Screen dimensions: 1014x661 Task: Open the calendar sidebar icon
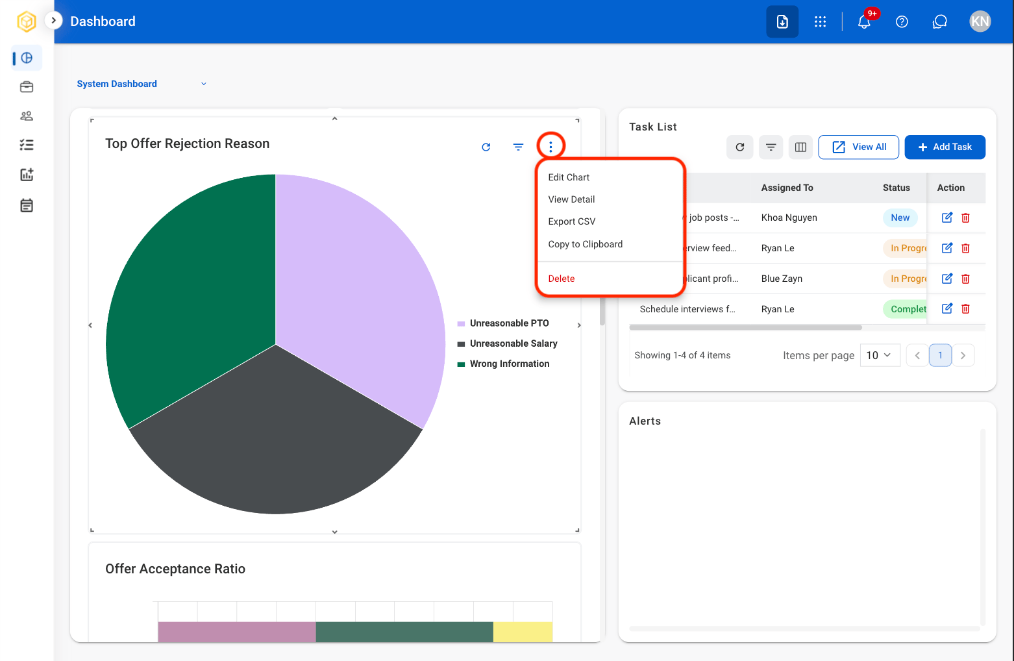point(27,206)
